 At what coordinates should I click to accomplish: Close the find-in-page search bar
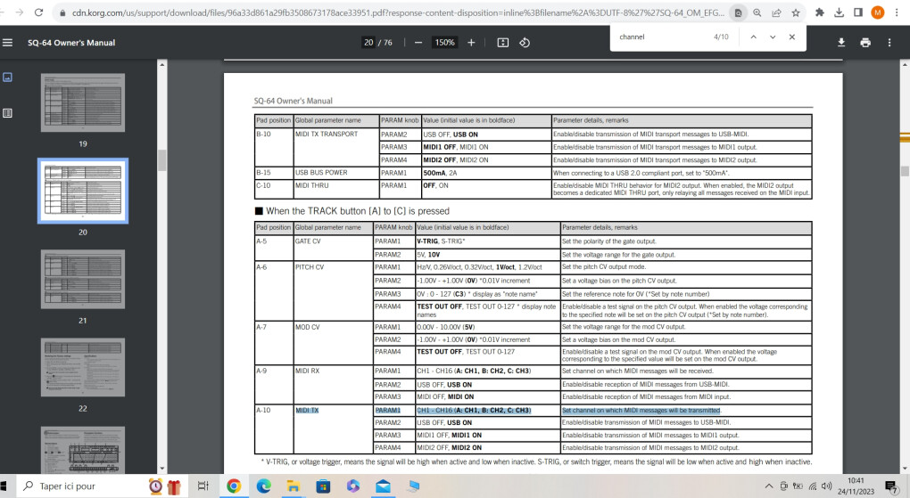(x=791, y=37)
